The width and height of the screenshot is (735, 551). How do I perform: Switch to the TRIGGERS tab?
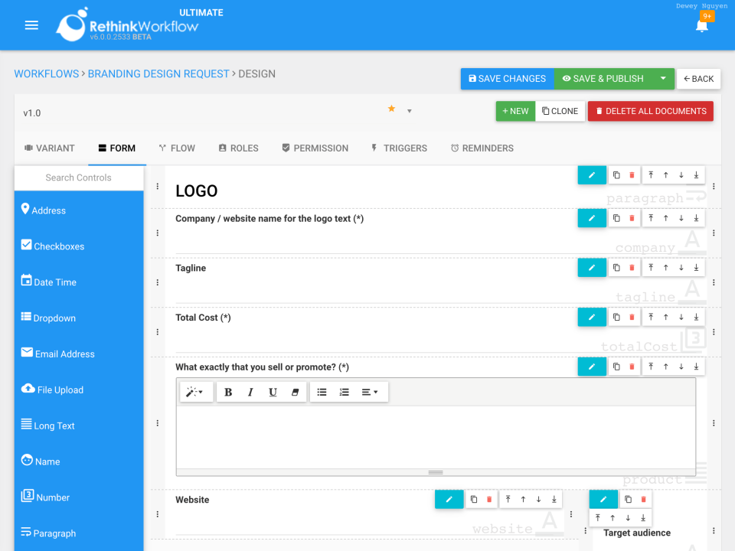(x=399, y=148)
